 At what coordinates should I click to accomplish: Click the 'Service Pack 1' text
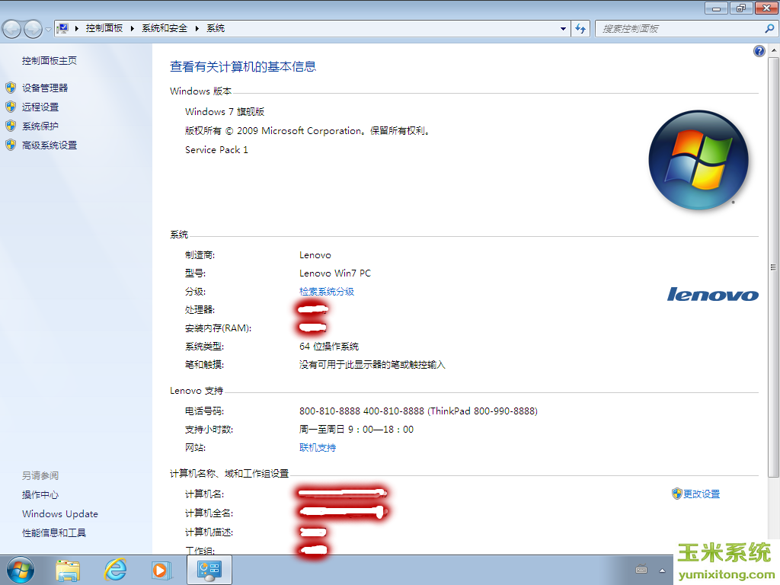click(x=216, y=150)
